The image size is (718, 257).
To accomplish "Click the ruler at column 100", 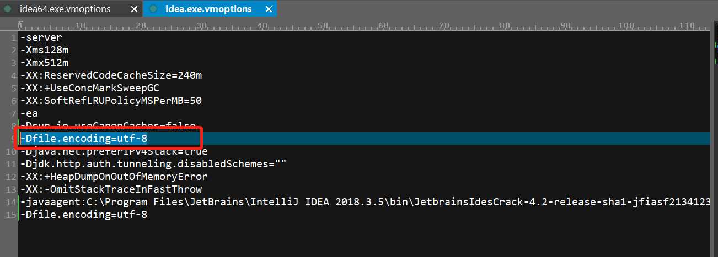I will click(x=625, y=25).
